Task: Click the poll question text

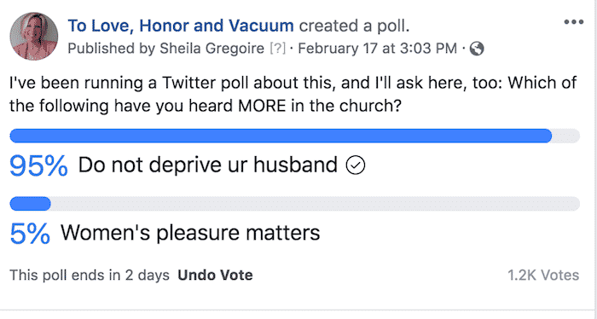Action: 293,94
